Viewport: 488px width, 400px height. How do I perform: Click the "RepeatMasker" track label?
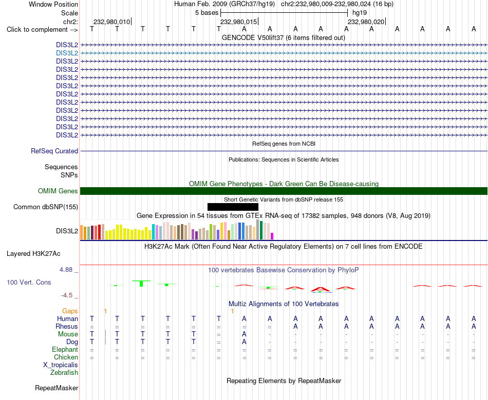coord(57,388)
